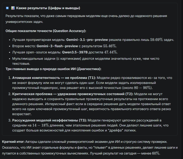This screenshot has width=183, height=159.
Task: Click the bar chart emoji icon
Action: pyautogui.click(x=13, y=8)
